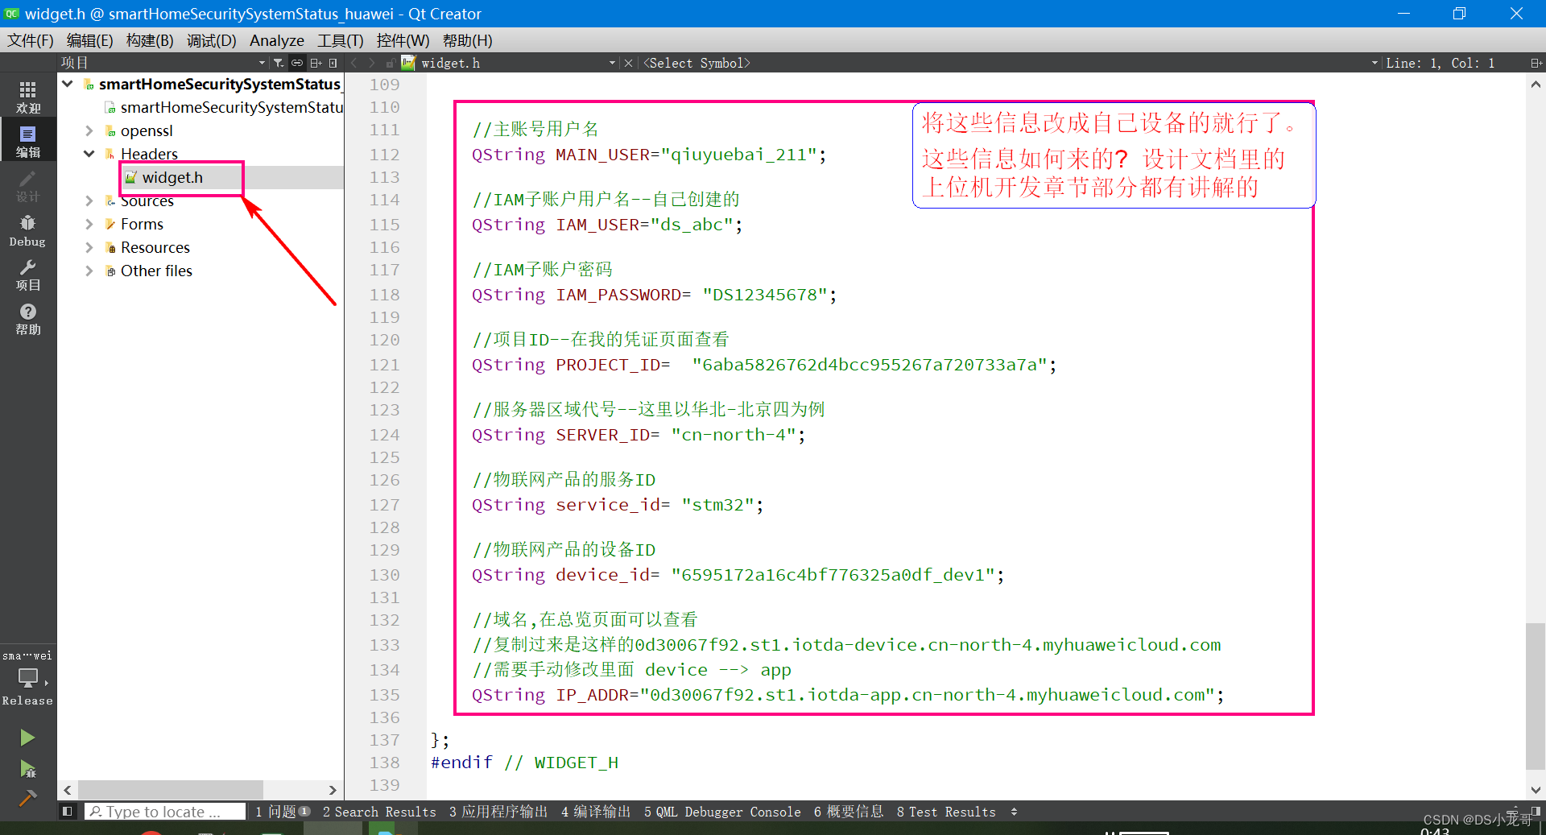Open the 2 Search Results pane

click(x=379, y=812)
